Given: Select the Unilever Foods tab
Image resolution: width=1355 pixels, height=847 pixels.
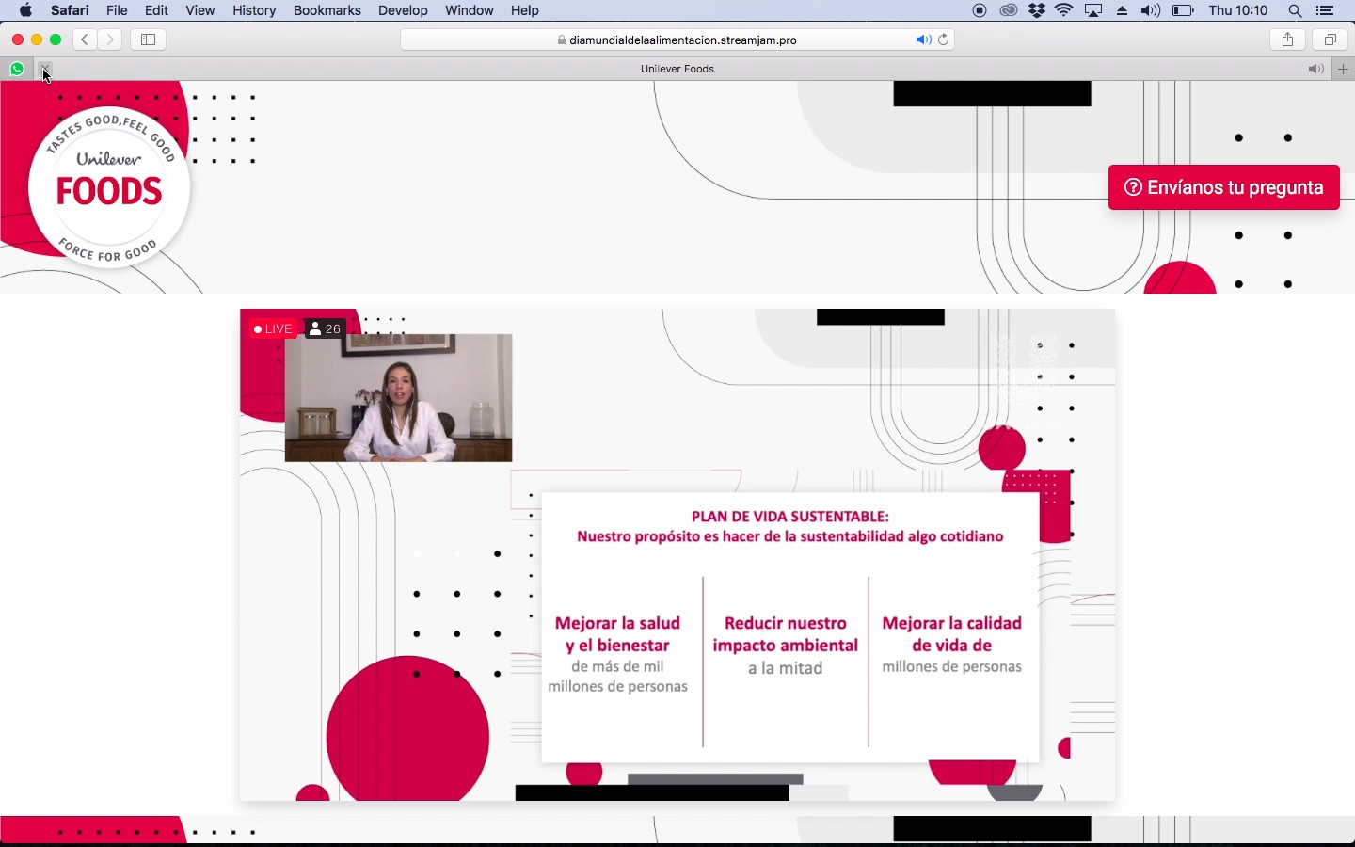Looking at the screenshot, I should point(677,69).
